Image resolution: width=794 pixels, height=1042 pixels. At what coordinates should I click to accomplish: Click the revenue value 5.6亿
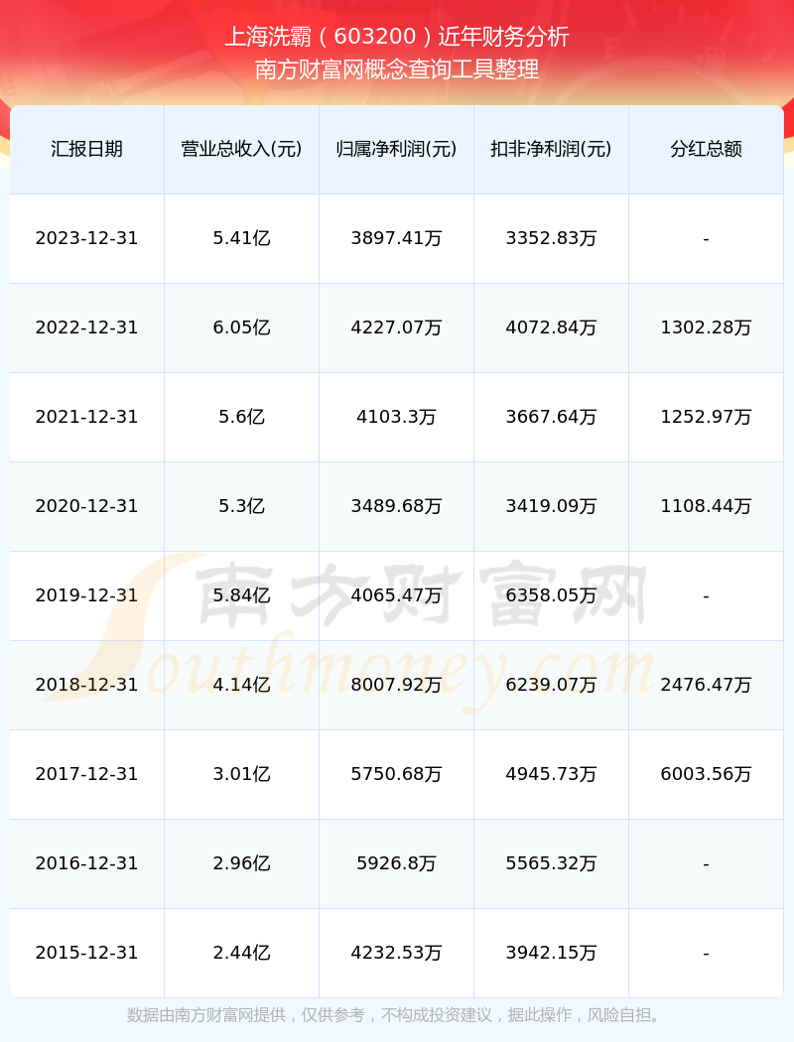[242, 417]
